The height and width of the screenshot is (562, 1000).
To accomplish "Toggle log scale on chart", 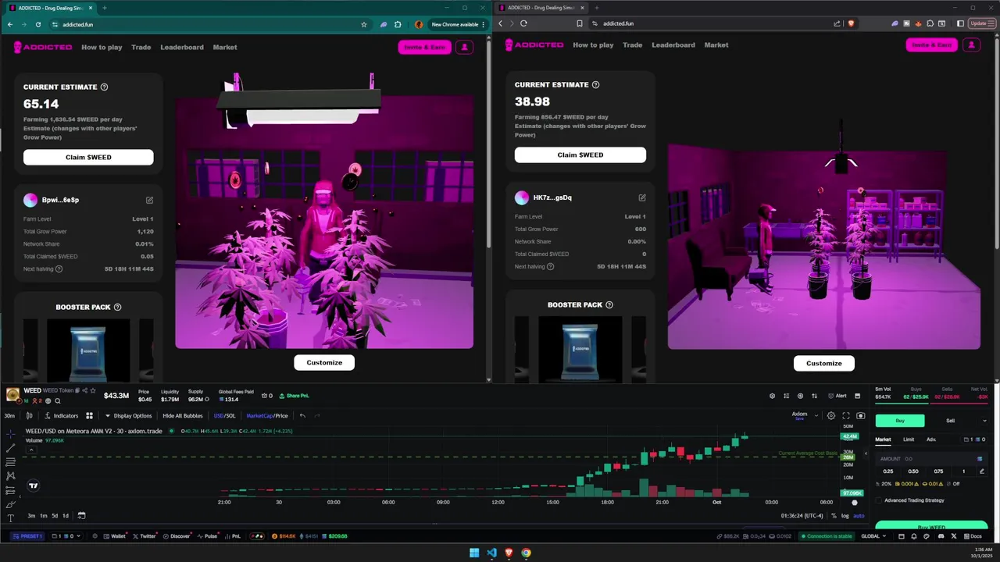I will (845, 516).
